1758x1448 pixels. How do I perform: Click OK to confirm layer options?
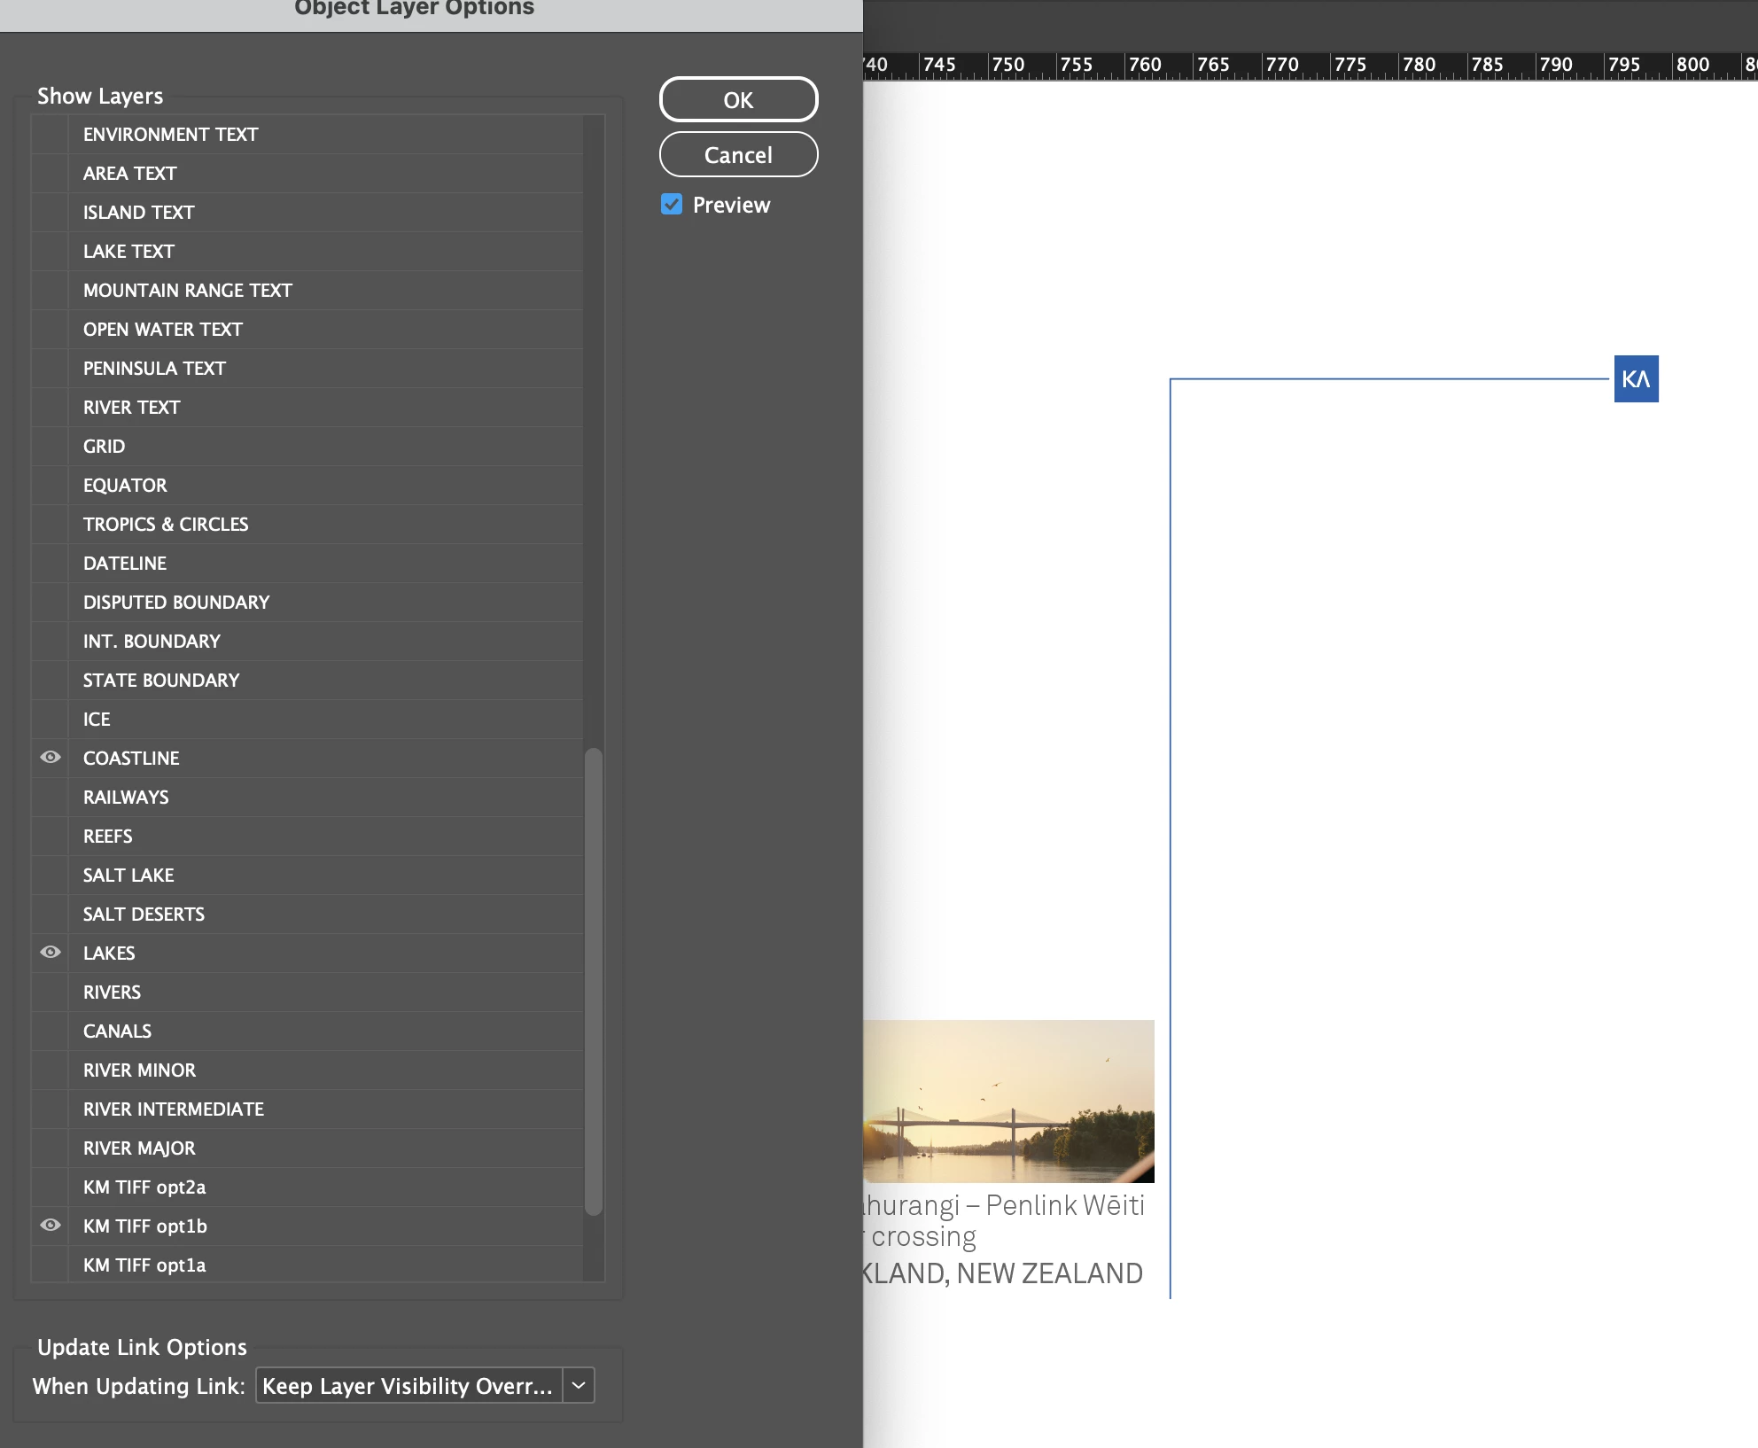coord(738,99)
